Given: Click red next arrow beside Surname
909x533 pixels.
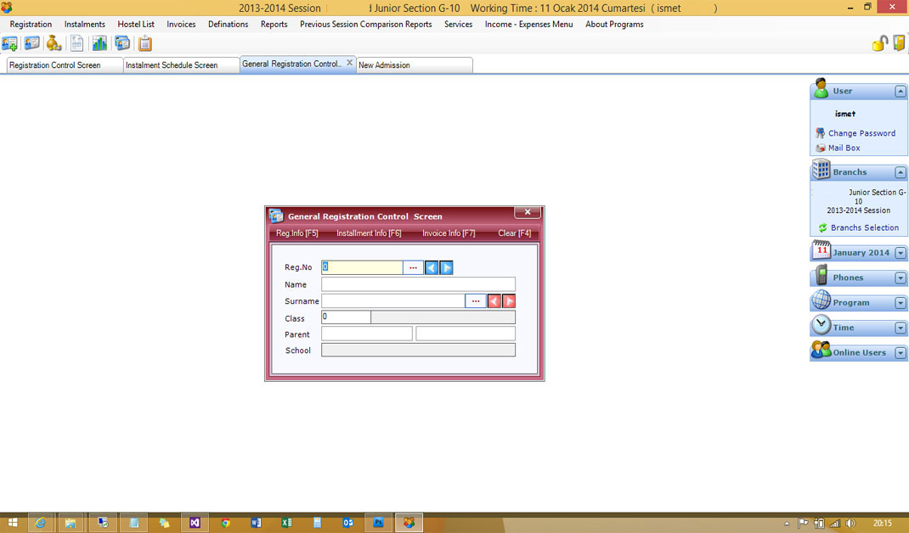Looking at the screenshot, I should point(509,301).
